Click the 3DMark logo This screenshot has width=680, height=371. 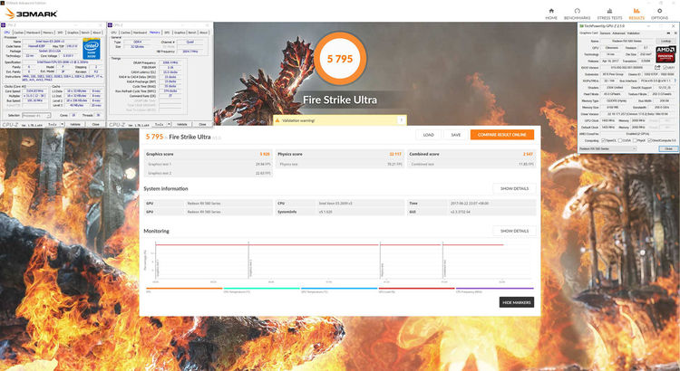pyautogui.click(x=31, y=14)
